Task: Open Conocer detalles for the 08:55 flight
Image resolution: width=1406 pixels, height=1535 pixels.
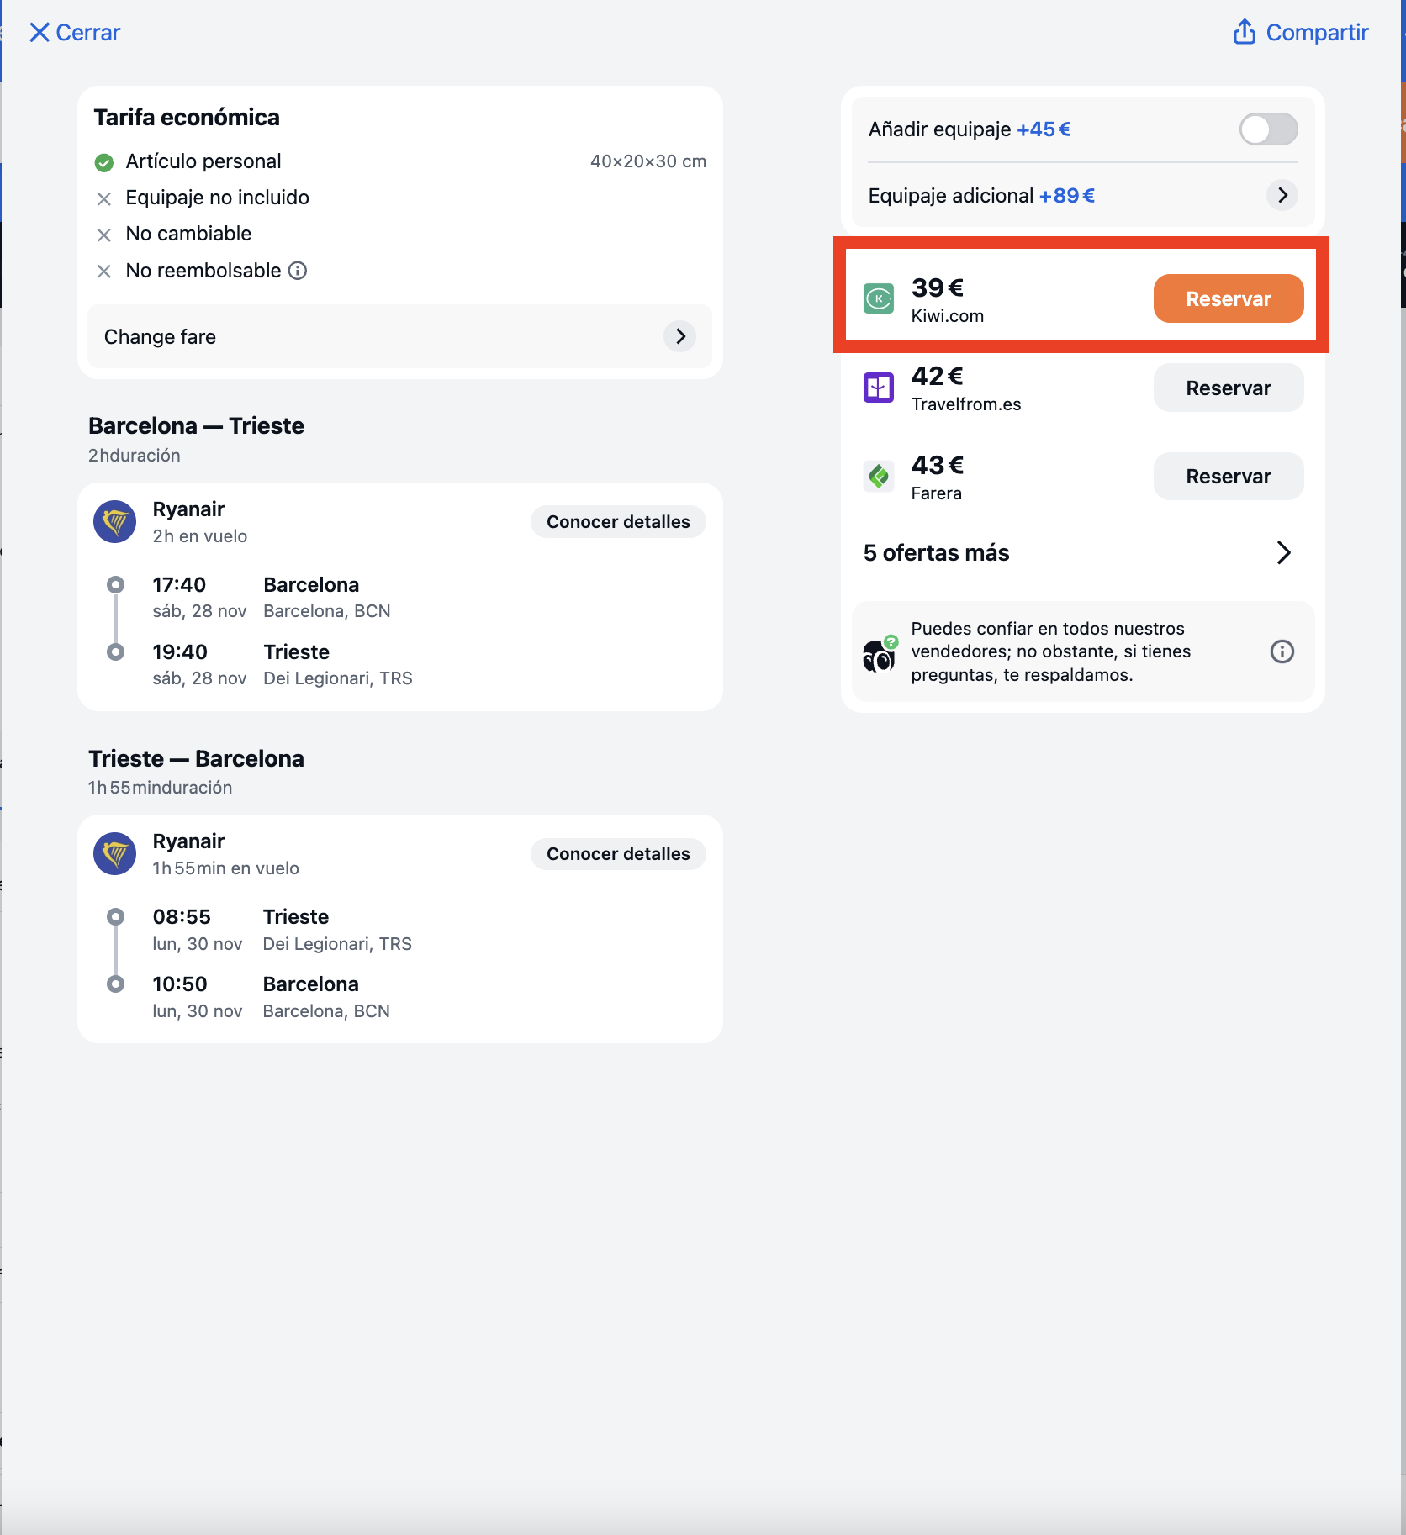Action: point(618,854)
